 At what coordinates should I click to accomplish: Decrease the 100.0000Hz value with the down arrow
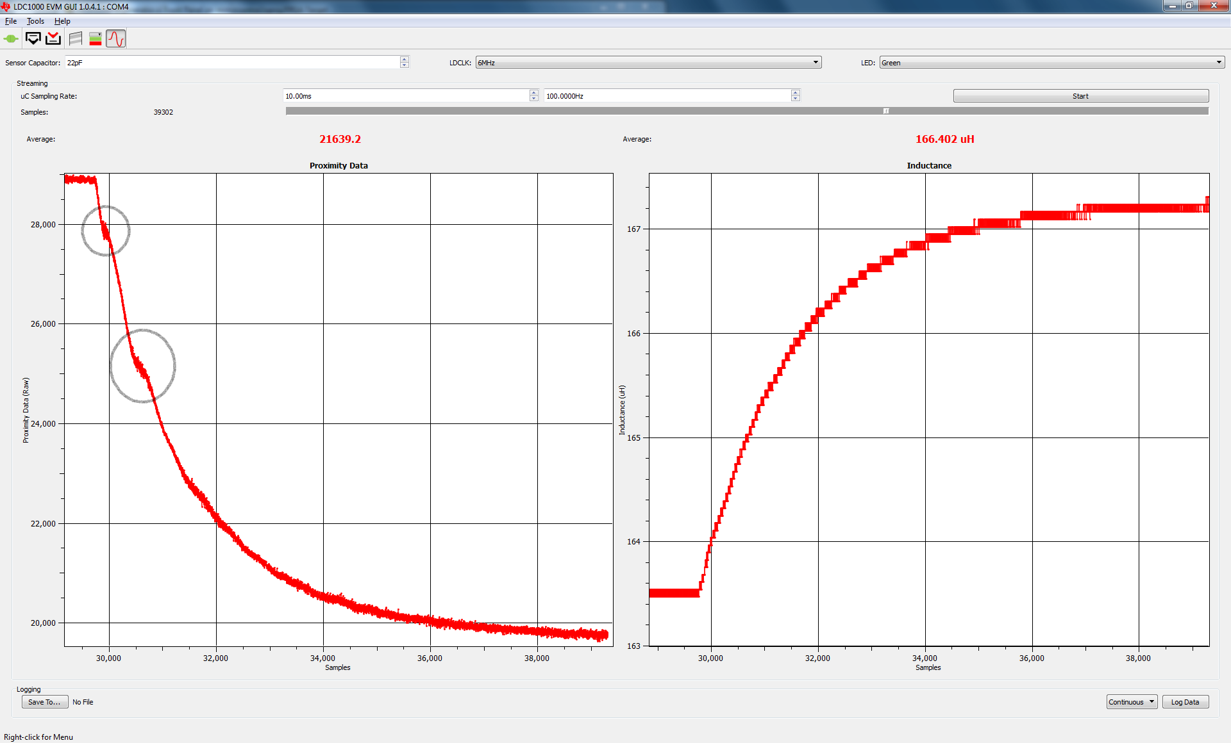coord(796,99)
